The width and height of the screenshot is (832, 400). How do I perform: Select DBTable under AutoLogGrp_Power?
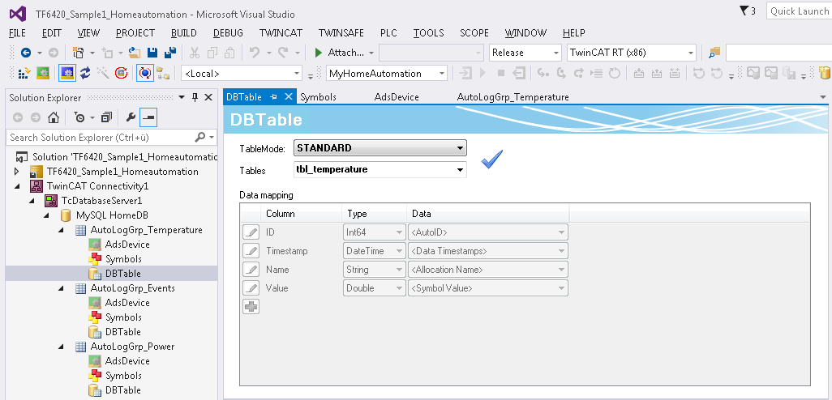(x=122, y=390)
